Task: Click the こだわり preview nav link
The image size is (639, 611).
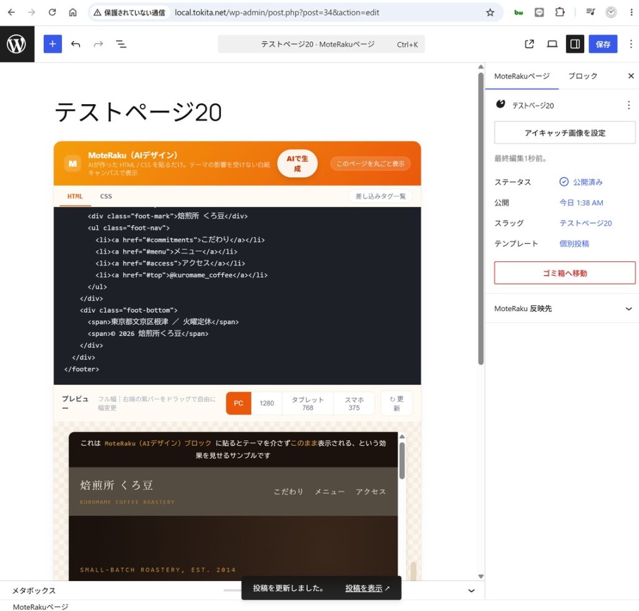Action: click(x=288, y=492)
